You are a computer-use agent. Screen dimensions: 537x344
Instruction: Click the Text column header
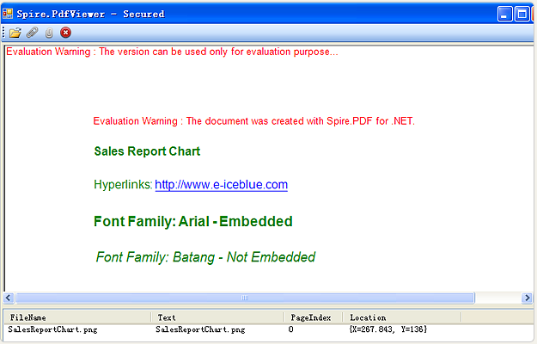[x=217, y=317]
